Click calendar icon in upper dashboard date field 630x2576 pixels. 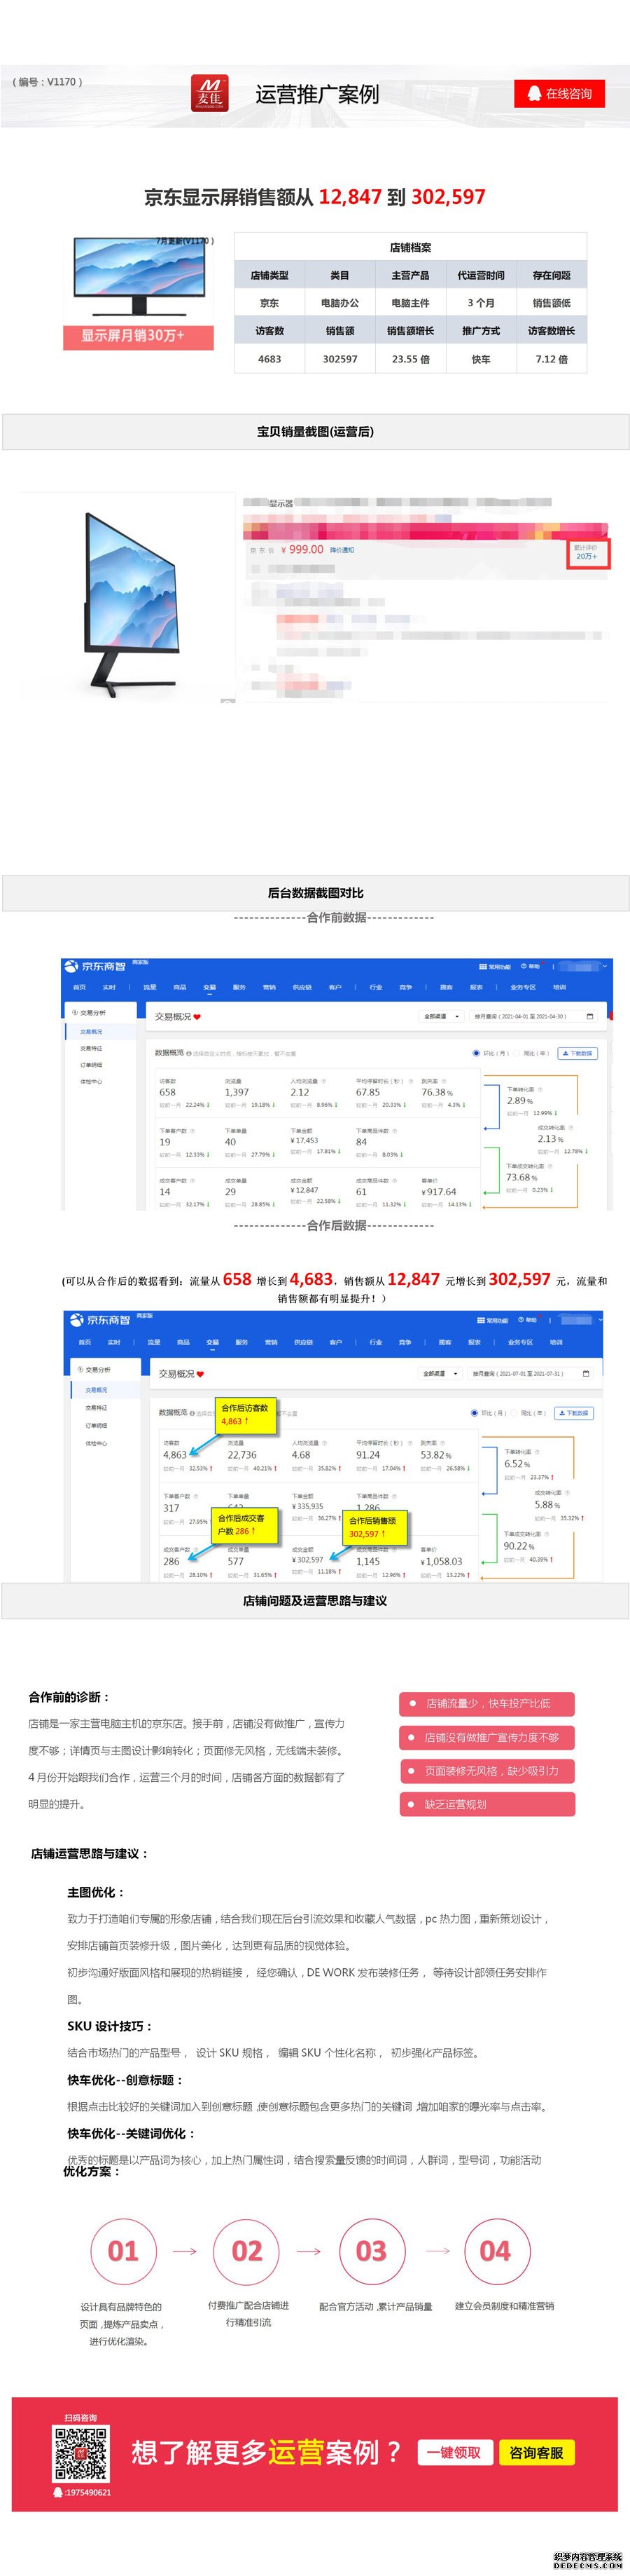(x=589, y=1016)
